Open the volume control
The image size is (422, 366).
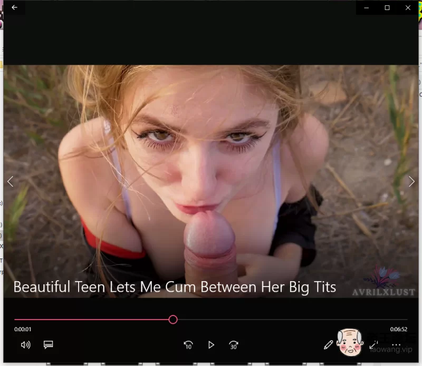(x=25, y=345)
